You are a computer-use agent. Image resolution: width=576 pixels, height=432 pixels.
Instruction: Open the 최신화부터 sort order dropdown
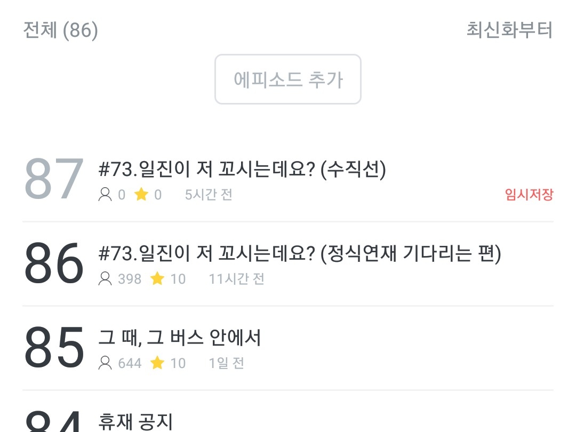tap(509, 30)
